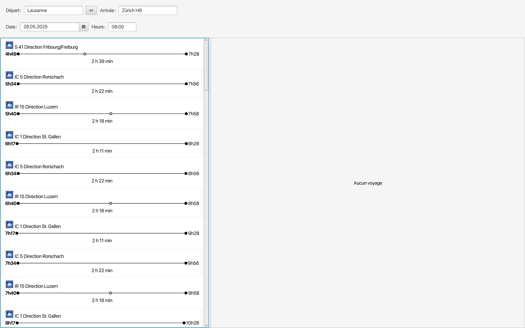Click train icon of 6h34 IC 5 Rorschach journey
The height and width of the screenshot is (328, 525).
pos(9,165)
